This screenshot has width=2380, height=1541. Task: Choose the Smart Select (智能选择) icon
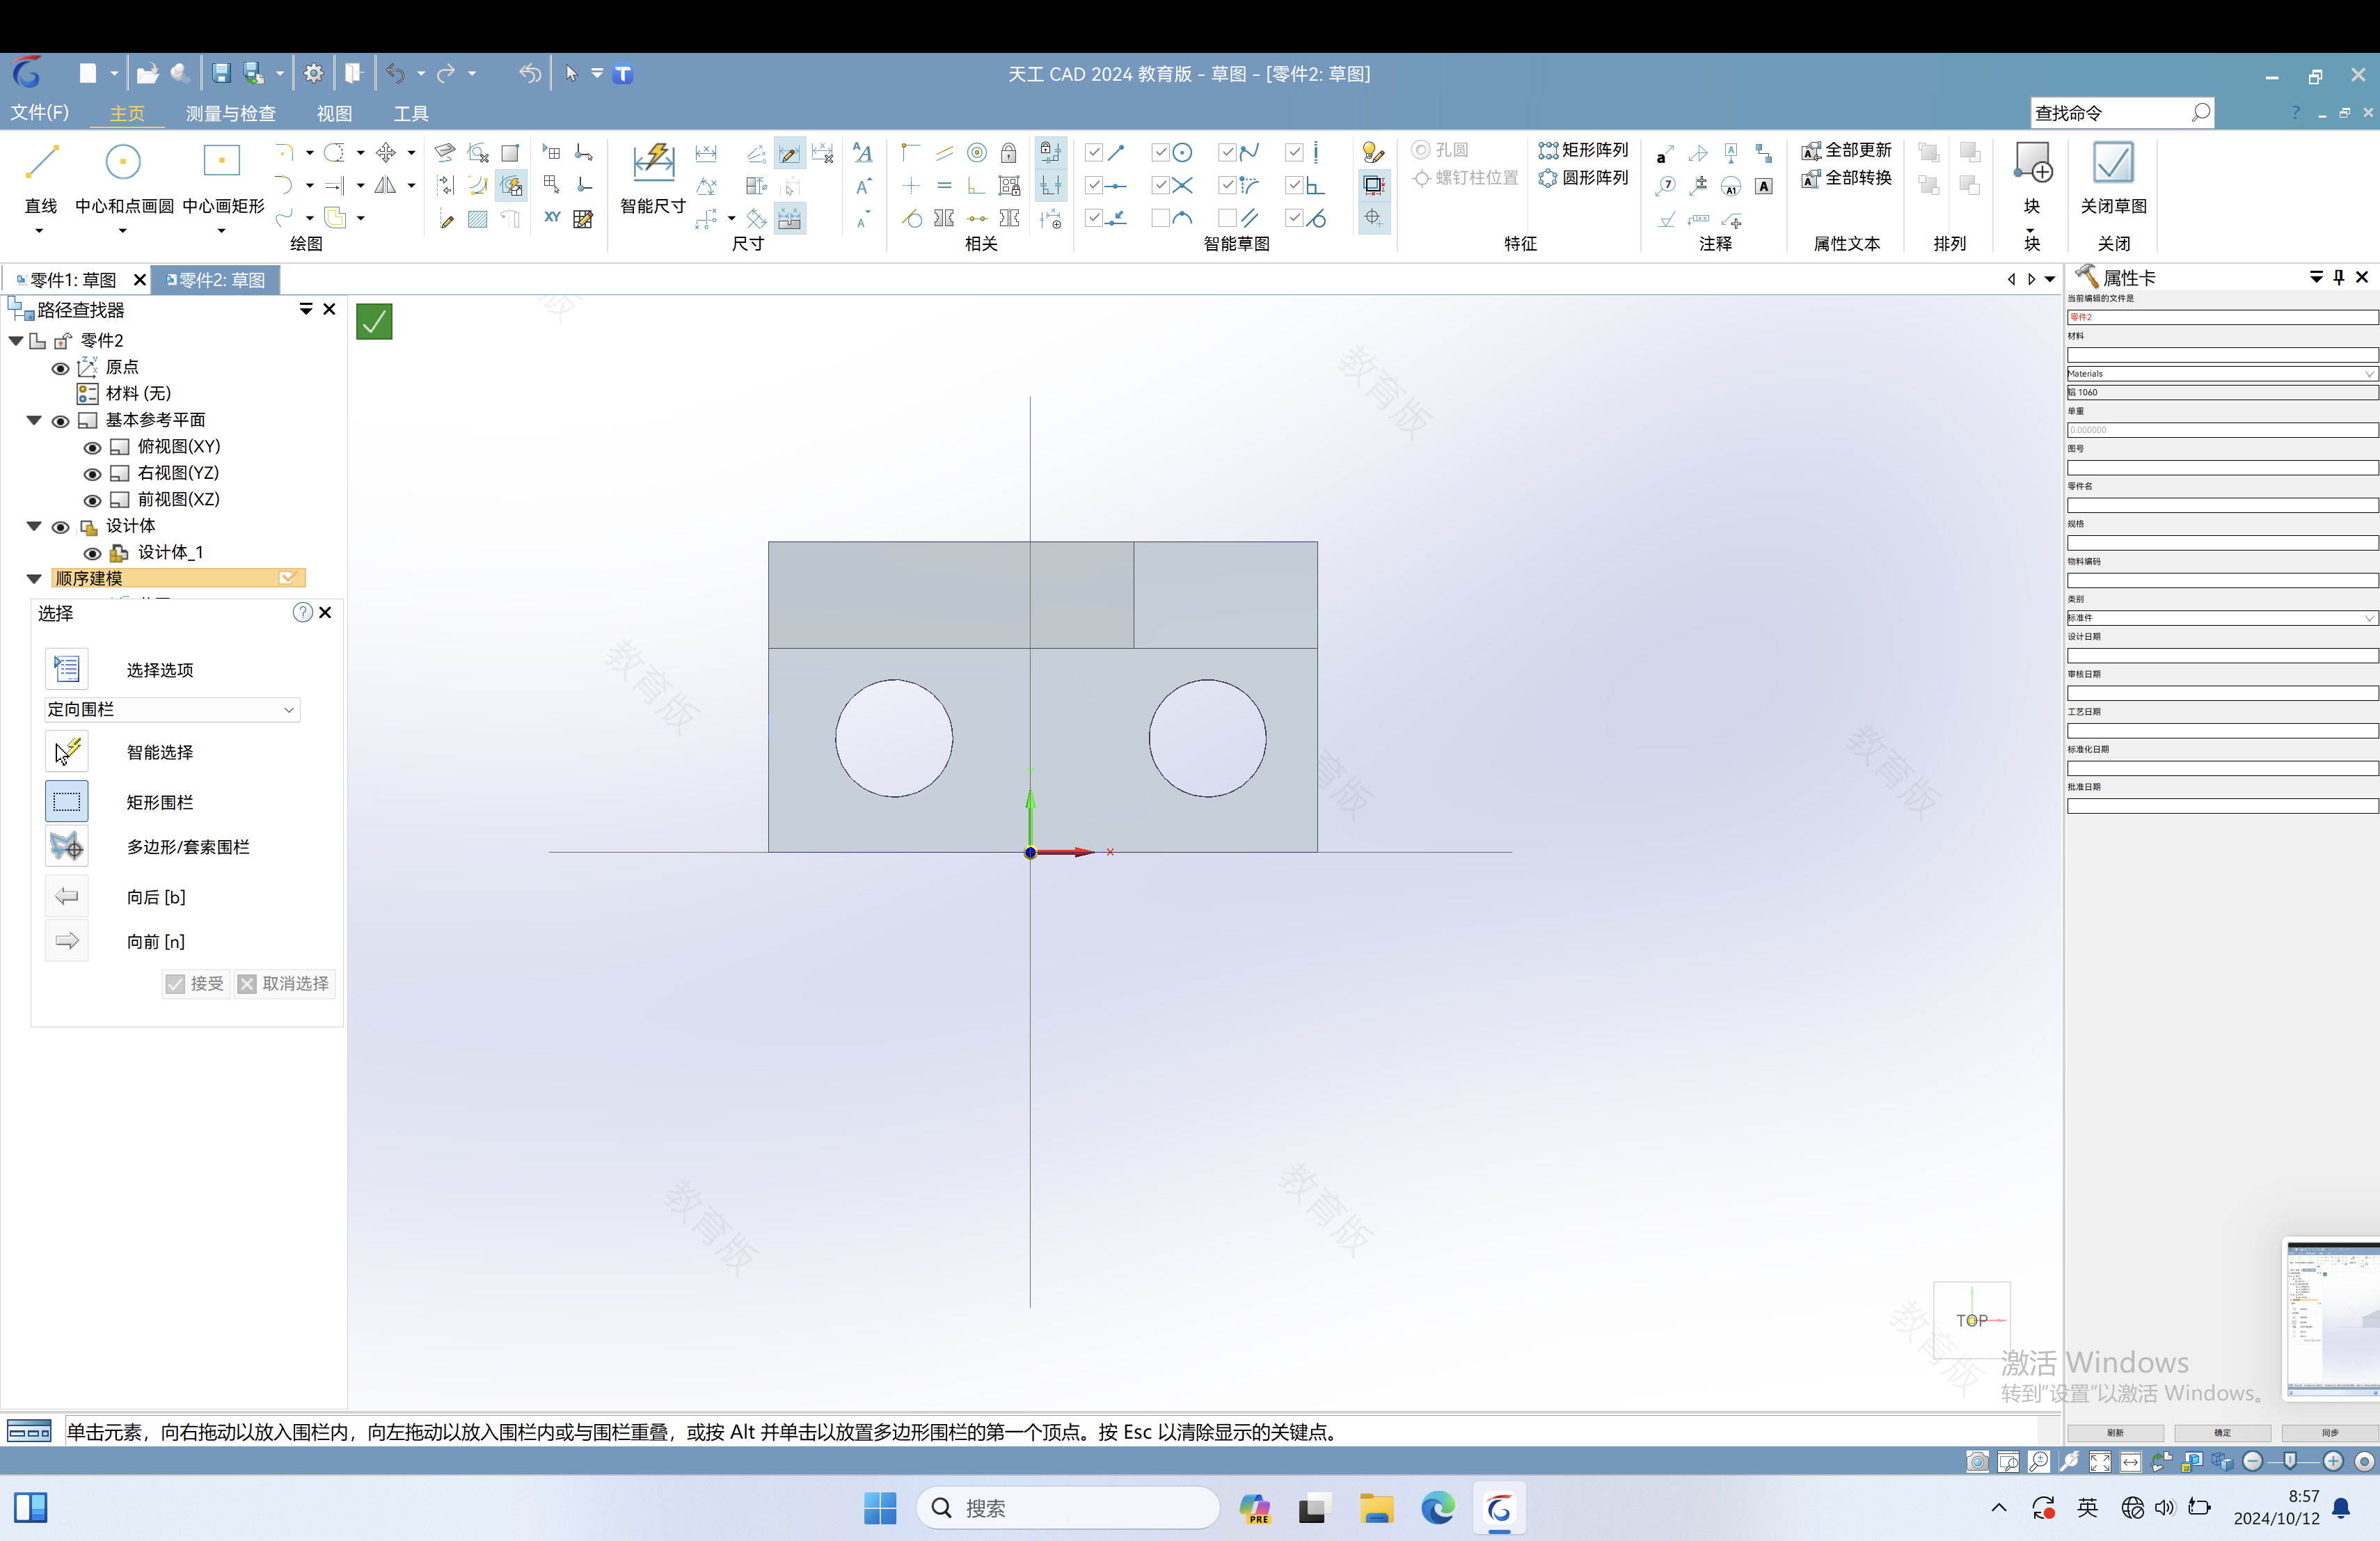pyautogui.click(x=67, y=752)
